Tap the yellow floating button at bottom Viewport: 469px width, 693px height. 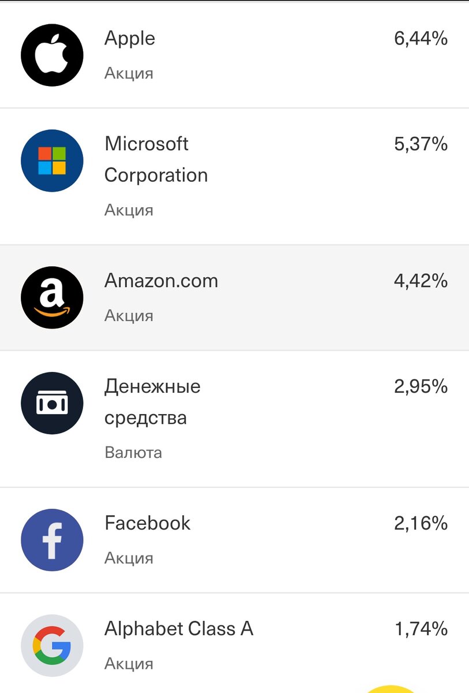tap(392, 688)
